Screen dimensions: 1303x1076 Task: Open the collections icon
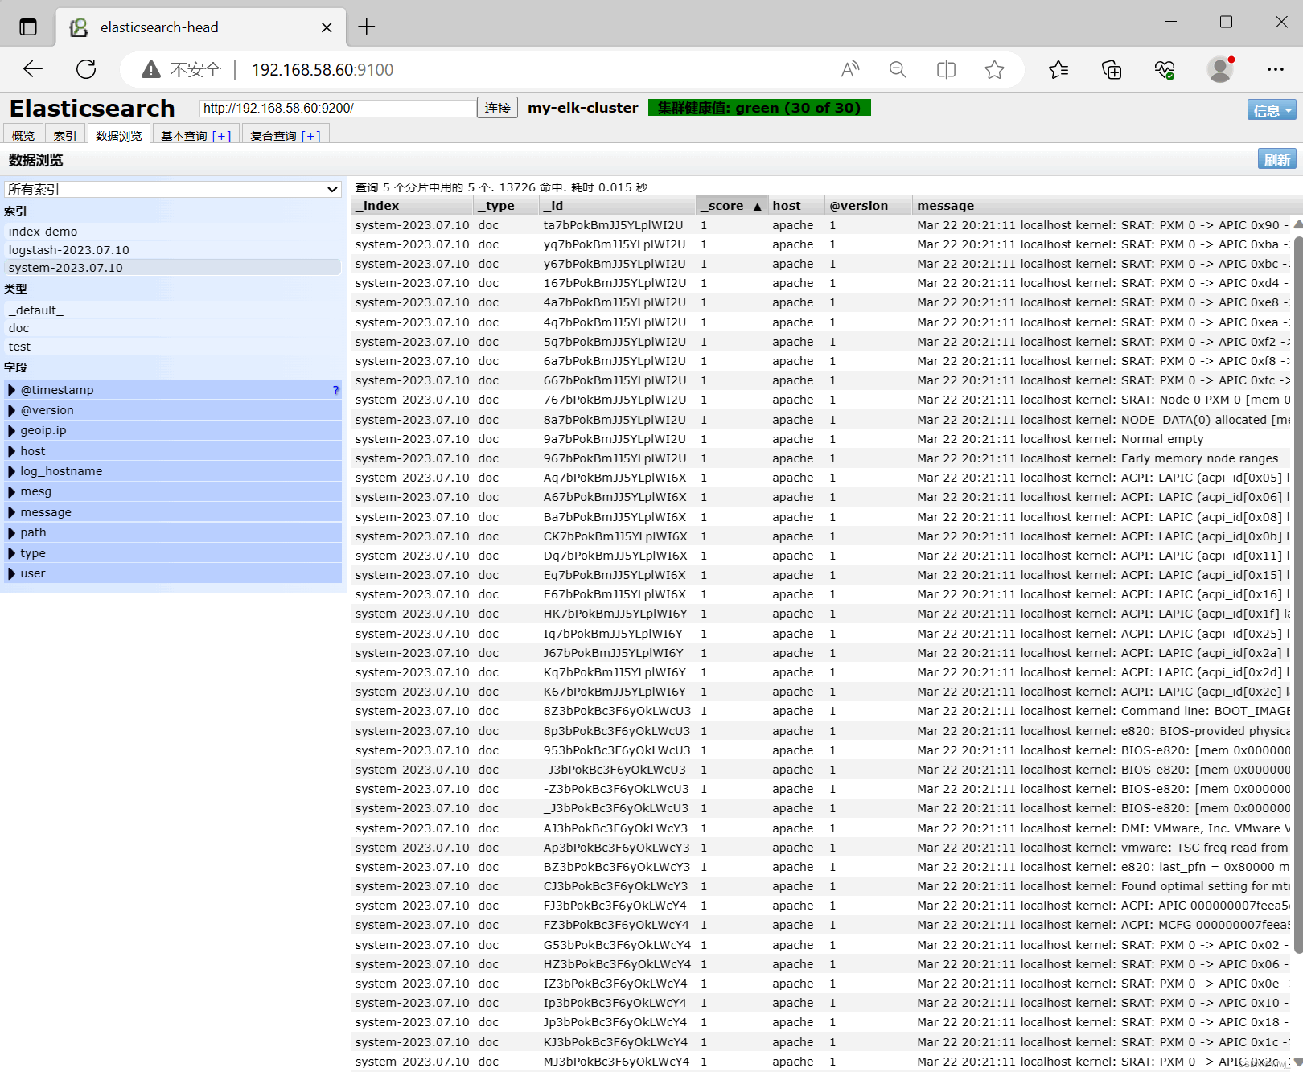pyautogui.click(x=1112, y=70)
